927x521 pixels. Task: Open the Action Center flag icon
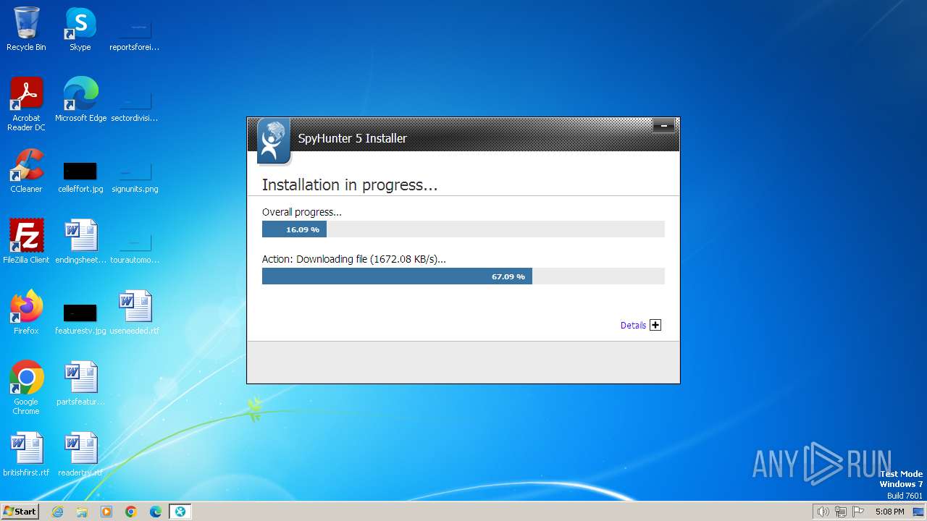pyautogui.click(x=858, y=512)
